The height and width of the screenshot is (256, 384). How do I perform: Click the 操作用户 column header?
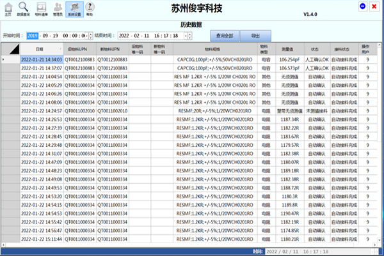[x=367, y=49]
